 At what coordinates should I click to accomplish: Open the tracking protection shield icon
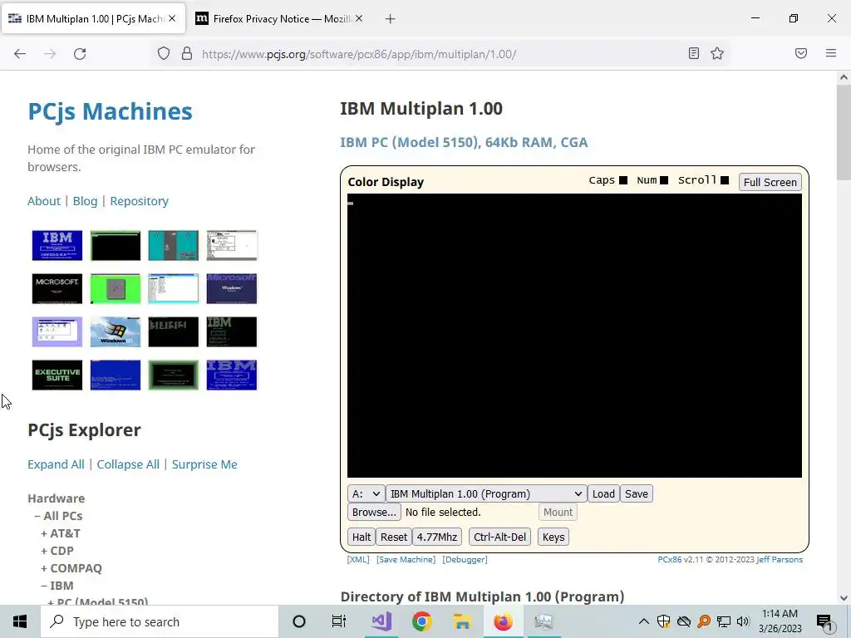click(x=164, y=54)
